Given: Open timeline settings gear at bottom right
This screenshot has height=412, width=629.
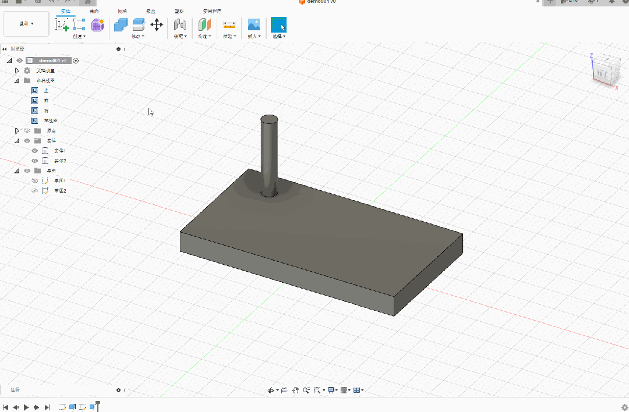Looking at the screenshot, I should (624, 407).
